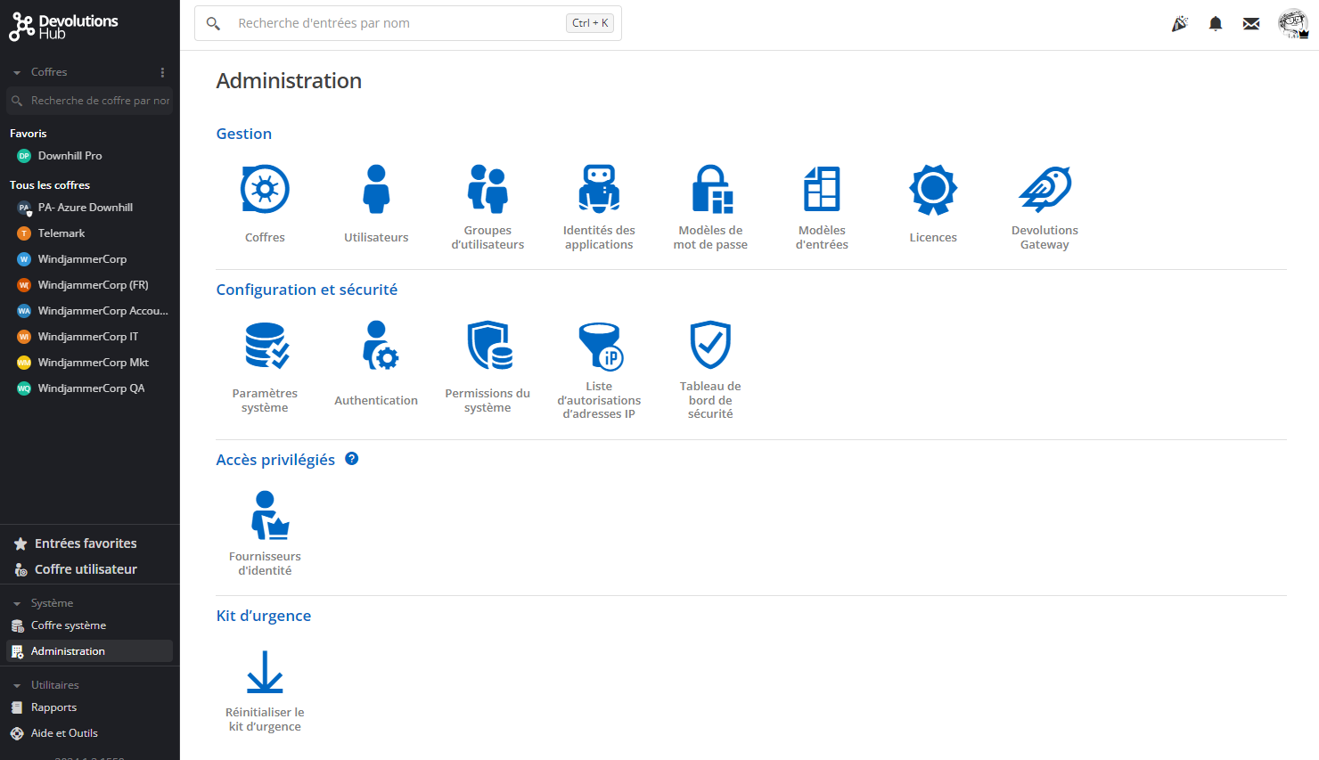Click the Devolutions Hub logo
1319x760 pixels.
click(x=63, y=27)
